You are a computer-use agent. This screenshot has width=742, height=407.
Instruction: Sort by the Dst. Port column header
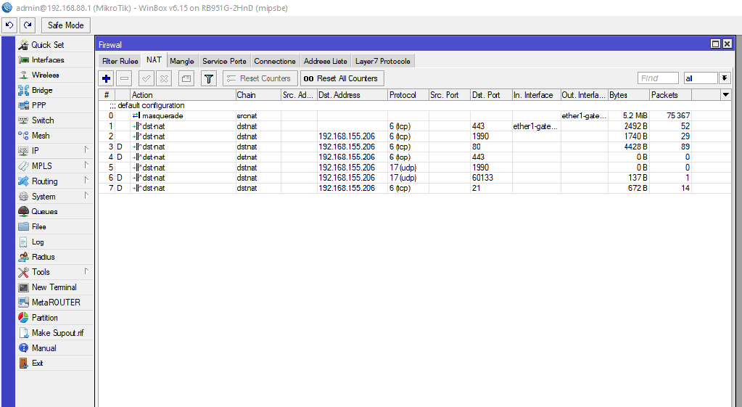(x=491, y=94)
